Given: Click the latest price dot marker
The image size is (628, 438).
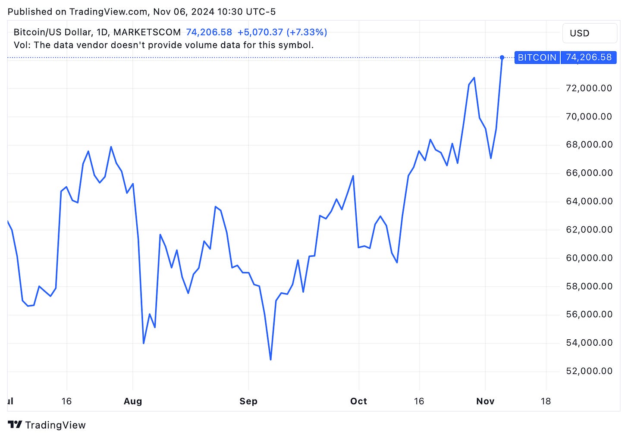Looking at the screenshot, I should [x=502, y=57].
